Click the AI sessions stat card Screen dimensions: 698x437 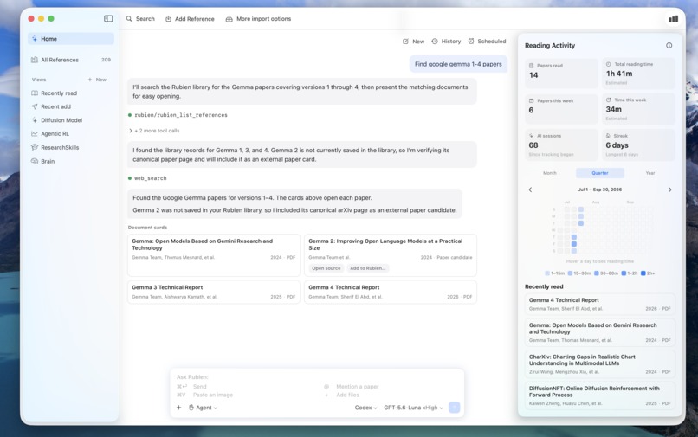point(561,145)
